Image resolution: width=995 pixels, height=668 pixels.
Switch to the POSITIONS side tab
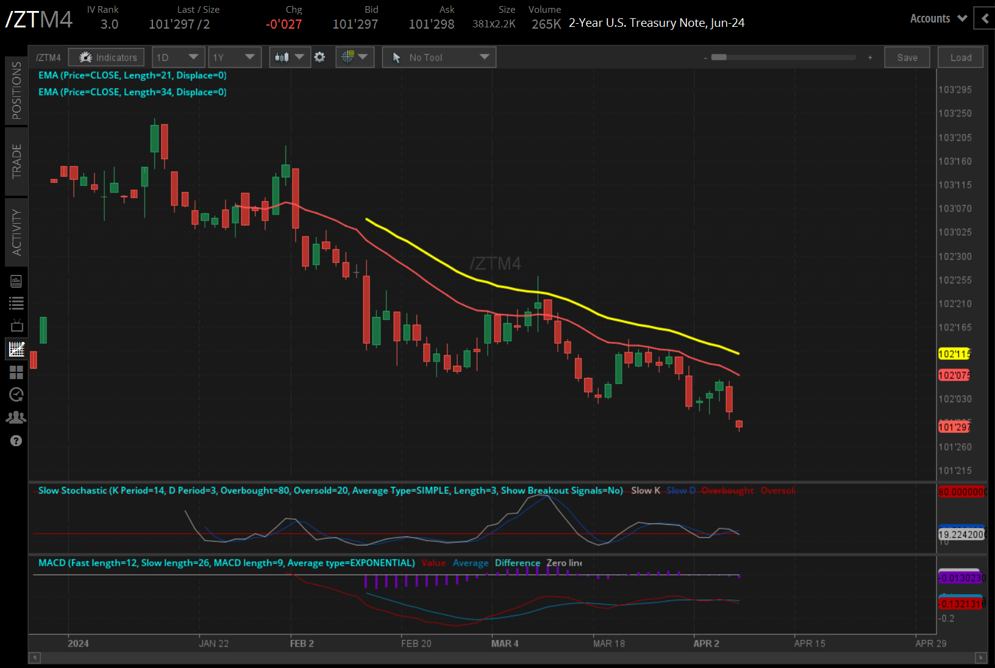click(16, 90)
